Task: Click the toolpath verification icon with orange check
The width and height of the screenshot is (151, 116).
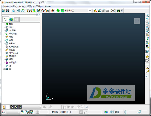Action: coord(95,11)
